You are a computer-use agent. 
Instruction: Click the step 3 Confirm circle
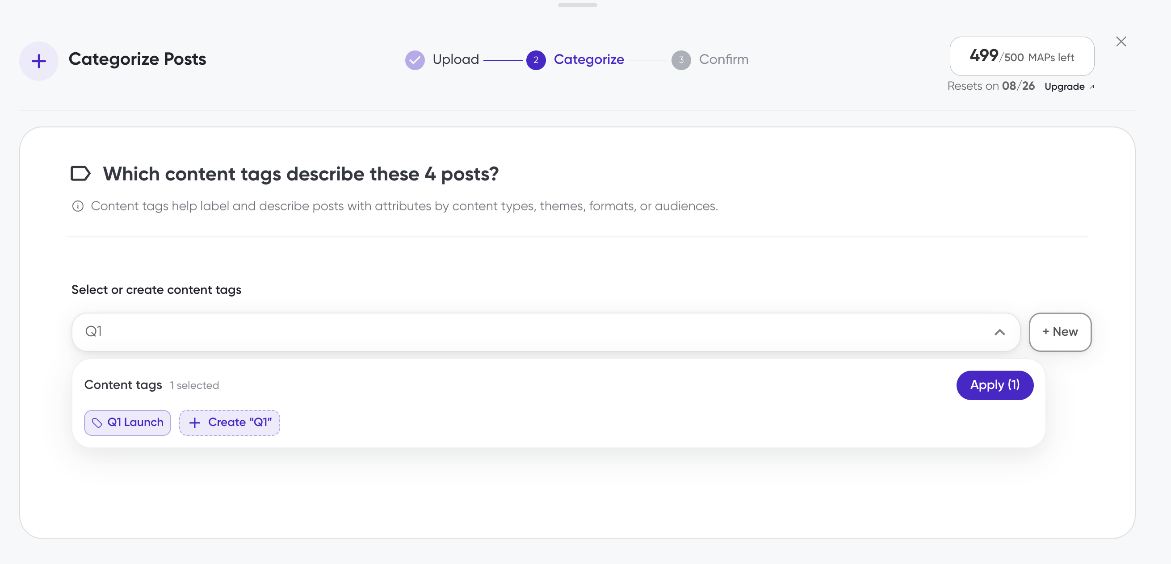681,60
